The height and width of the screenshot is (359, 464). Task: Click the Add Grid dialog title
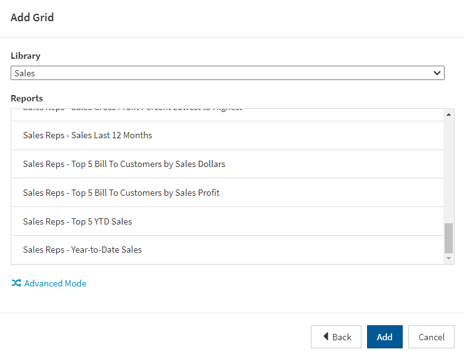coord(33,18)
